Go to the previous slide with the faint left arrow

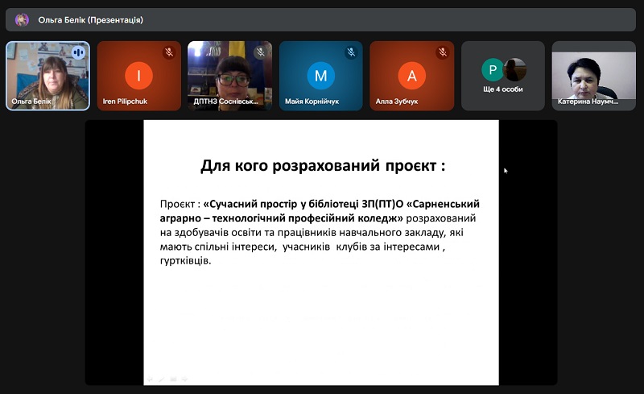coord(150,379)
